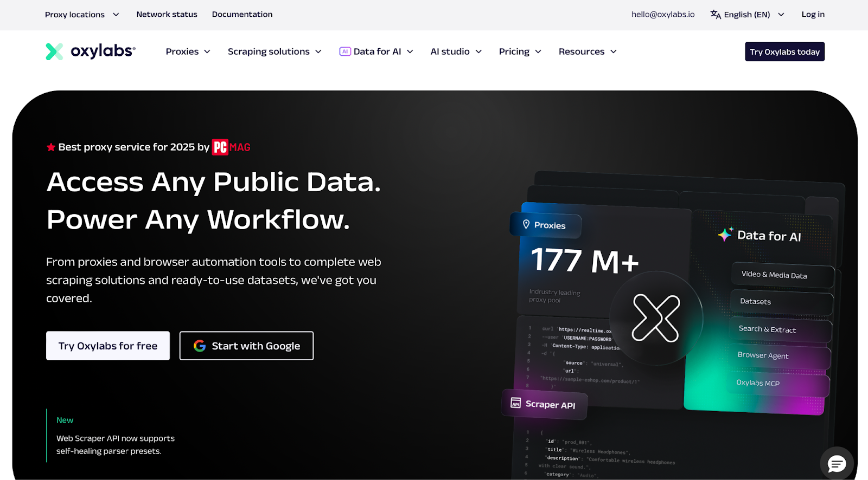
Task: Click the API icon on Scraper API tag
Action: click(x=516, y=403)
